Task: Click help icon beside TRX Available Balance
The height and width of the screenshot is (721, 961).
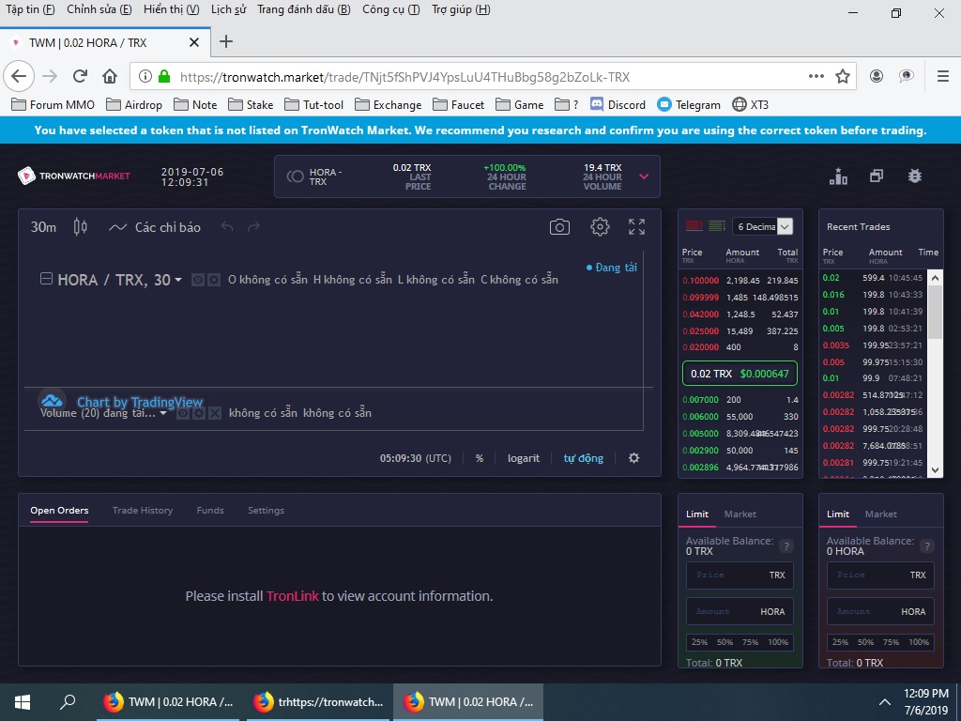Action: pyautogui.click(x=786, y=545)
